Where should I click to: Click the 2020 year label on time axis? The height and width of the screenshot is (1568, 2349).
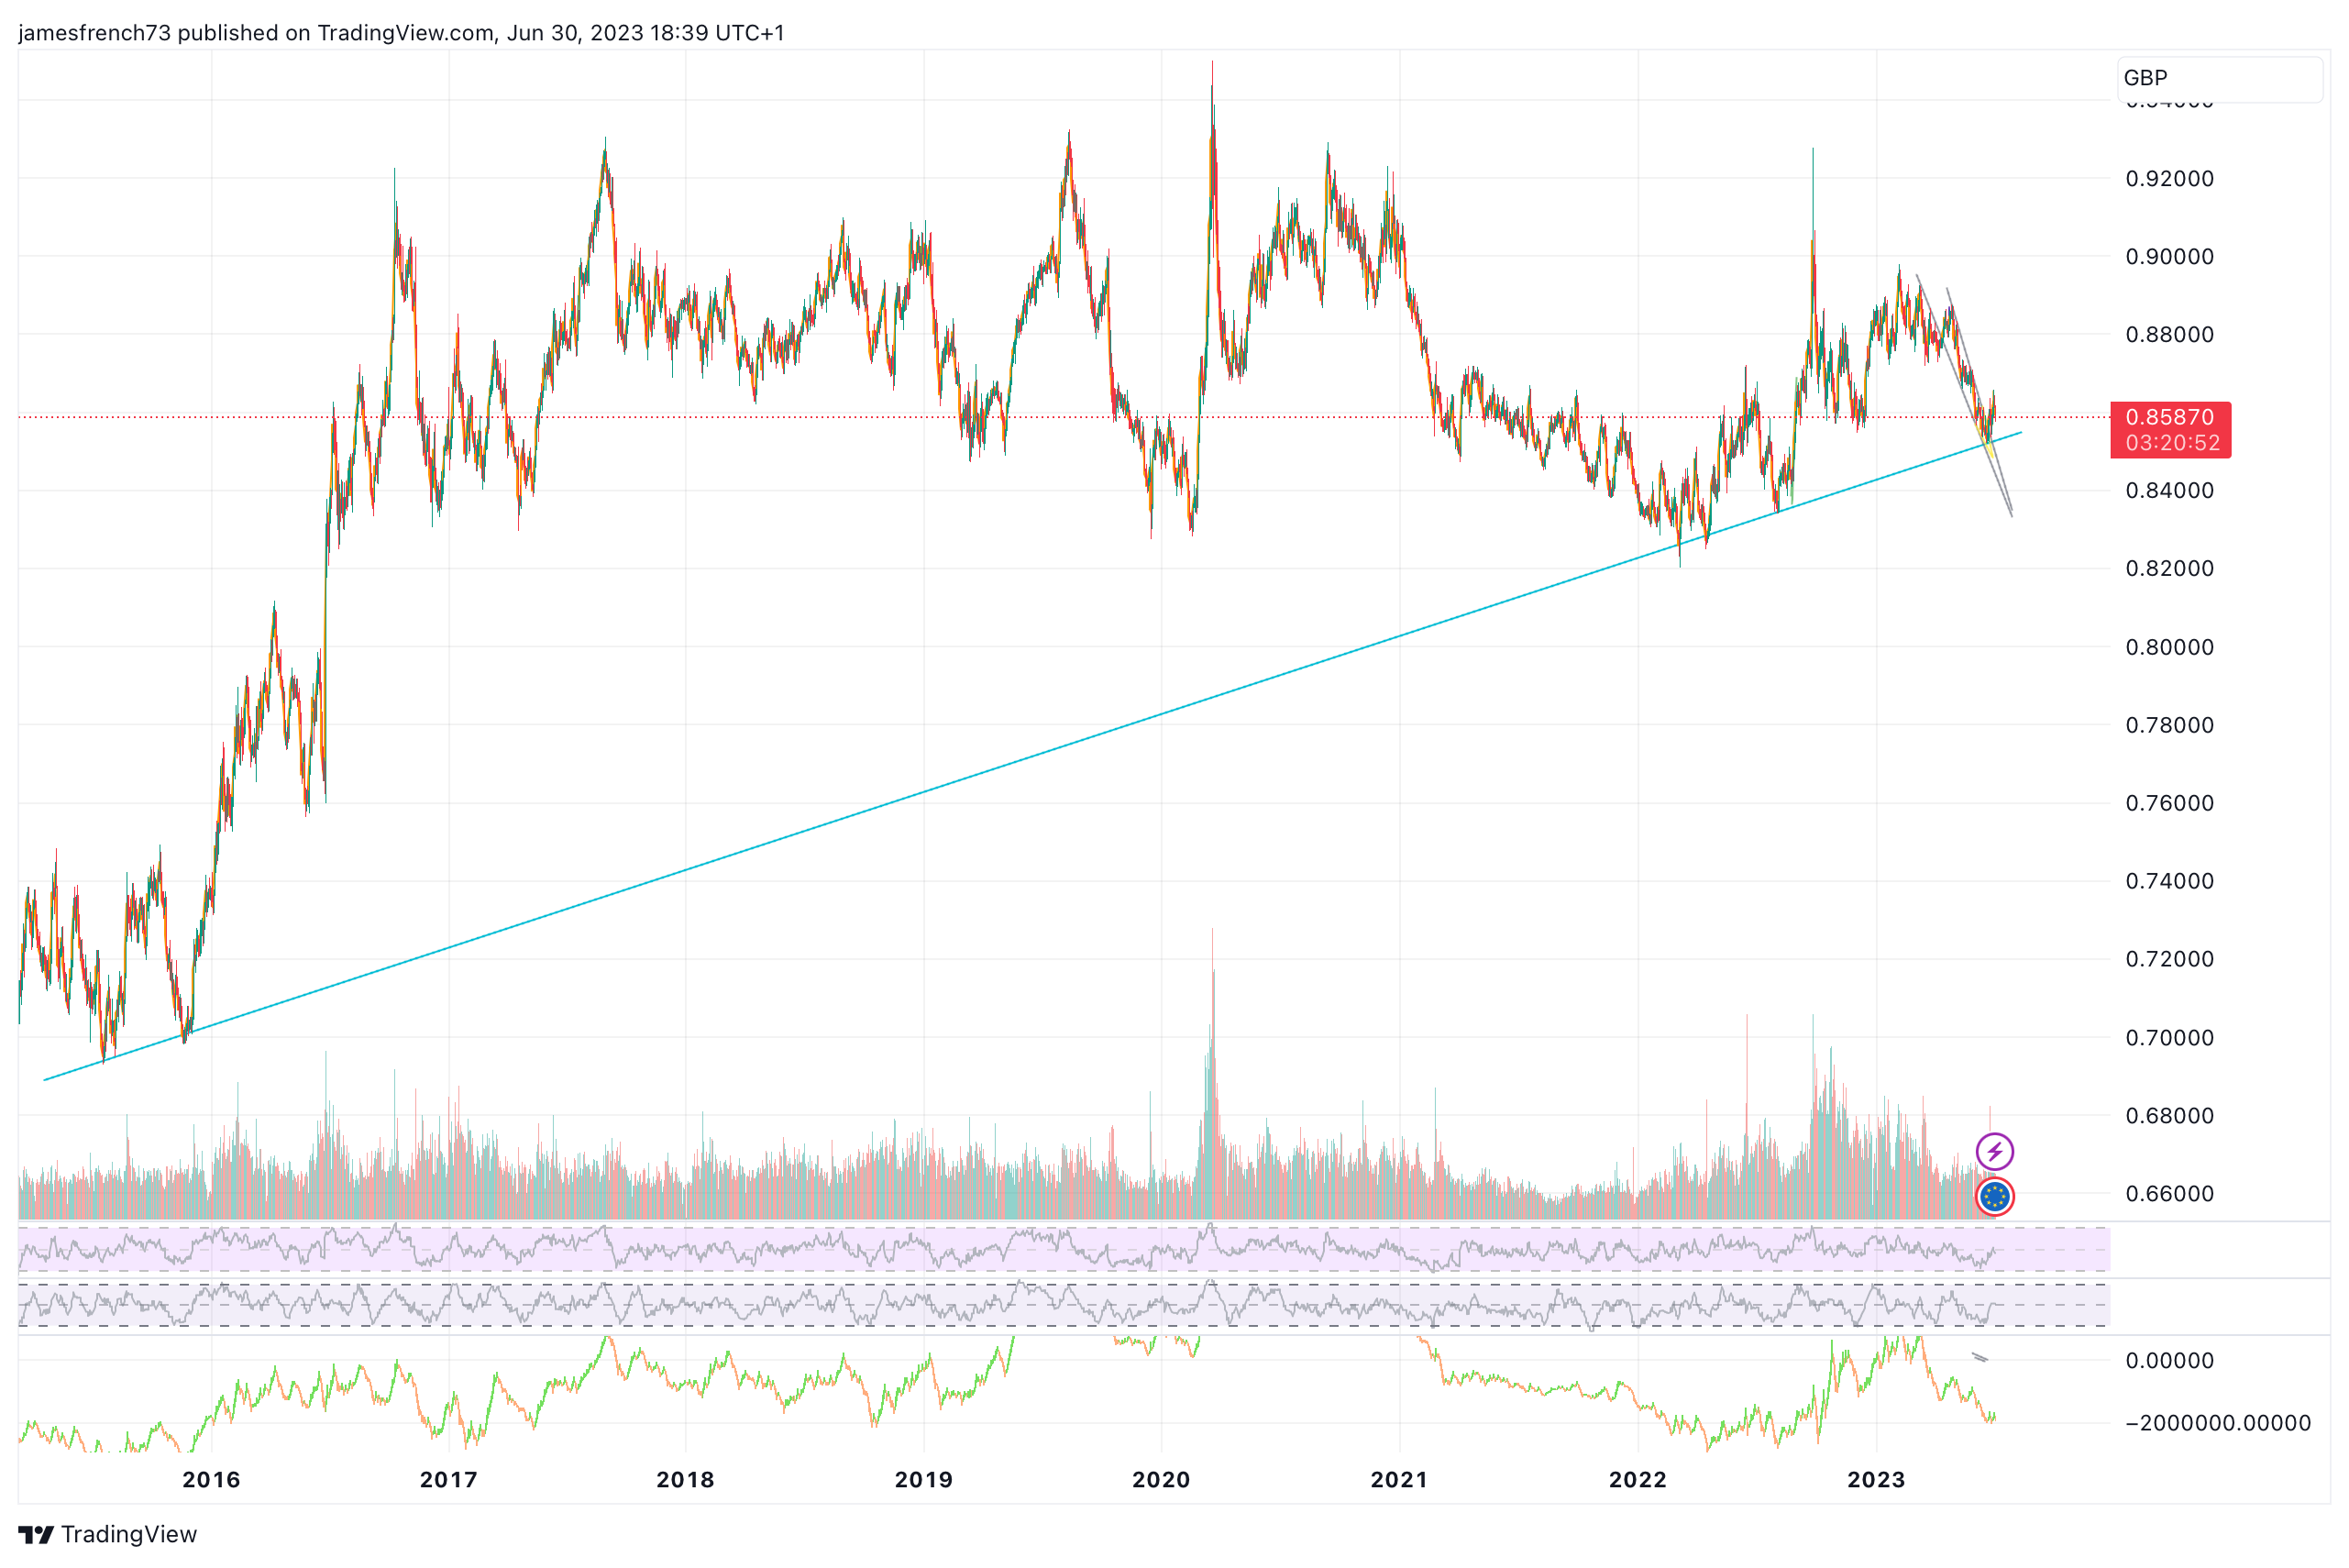(x=1160, y=1478)
